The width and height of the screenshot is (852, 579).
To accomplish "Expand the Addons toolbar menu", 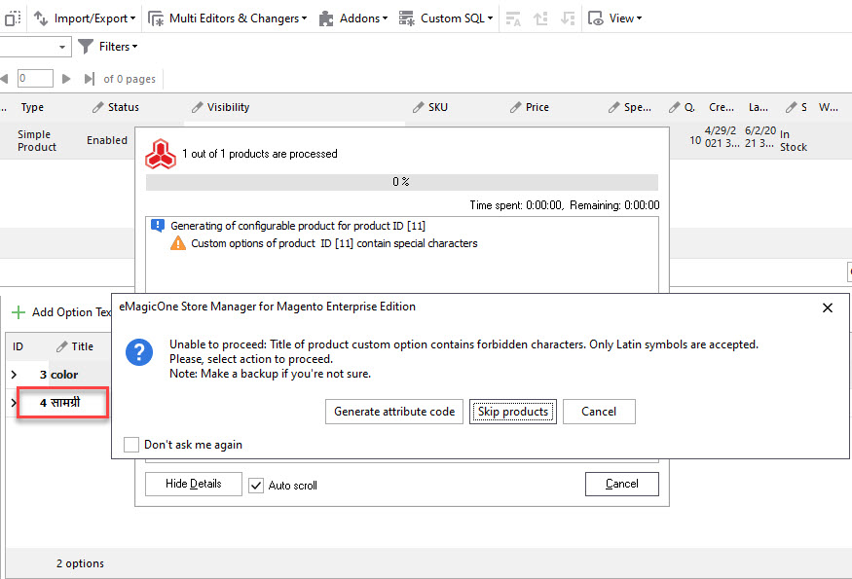I will [x=353, y=18].
